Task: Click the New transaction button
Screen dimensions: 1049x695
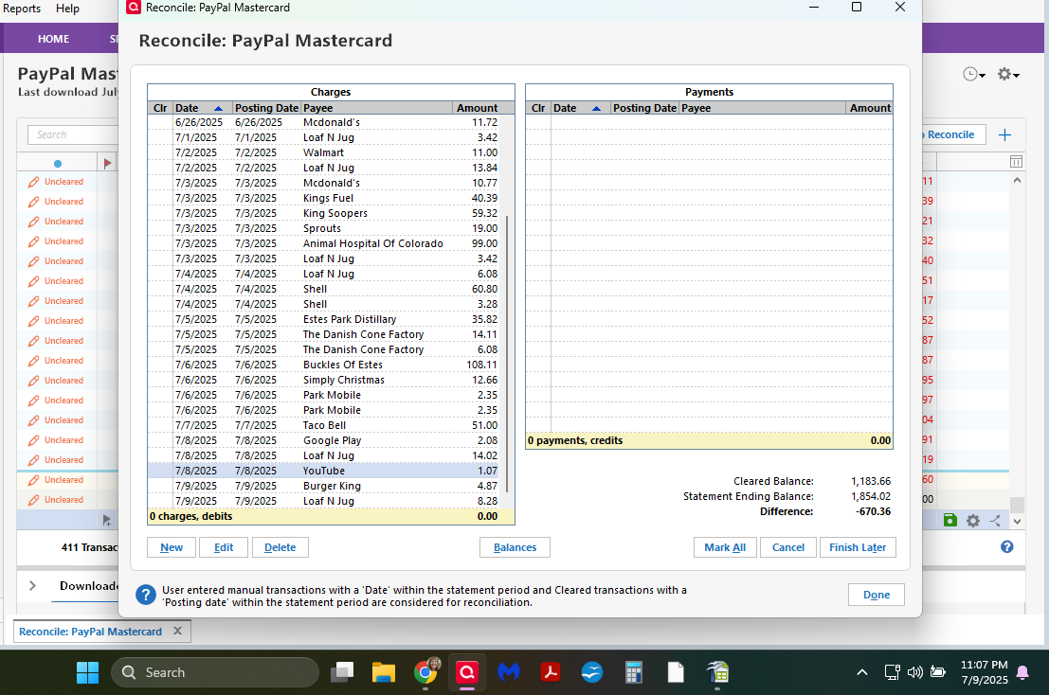Action: tap(172, 547)
